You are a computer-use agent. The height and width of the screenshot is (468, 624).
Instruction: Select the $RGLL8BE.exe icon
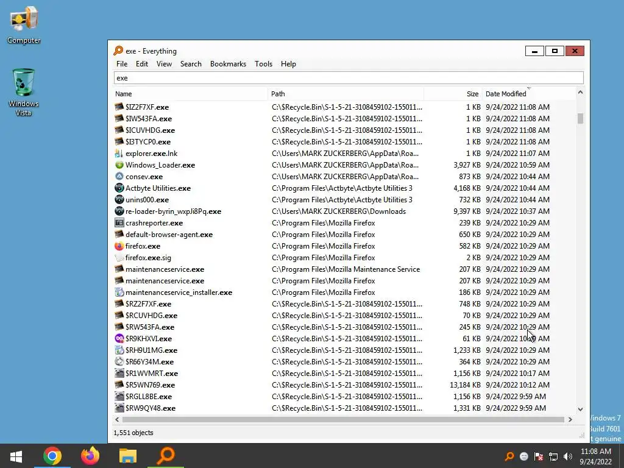pyautogui.click(x=119, y=396)
